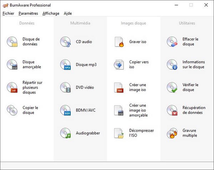
Task: Click the Utilitaires column heading
Action: tap(187, 23)
